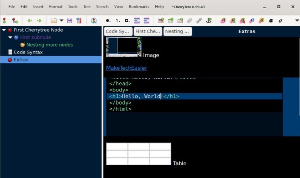Open the Tools menu
Image resolution: width=300 pixels, height=178 pixels.
pyautogui.click(x=73, y=7)
